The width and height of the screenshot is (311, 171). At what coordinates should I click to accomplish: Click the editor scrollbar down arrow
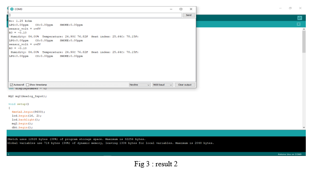pyautogui.click(x=304, y=128)
